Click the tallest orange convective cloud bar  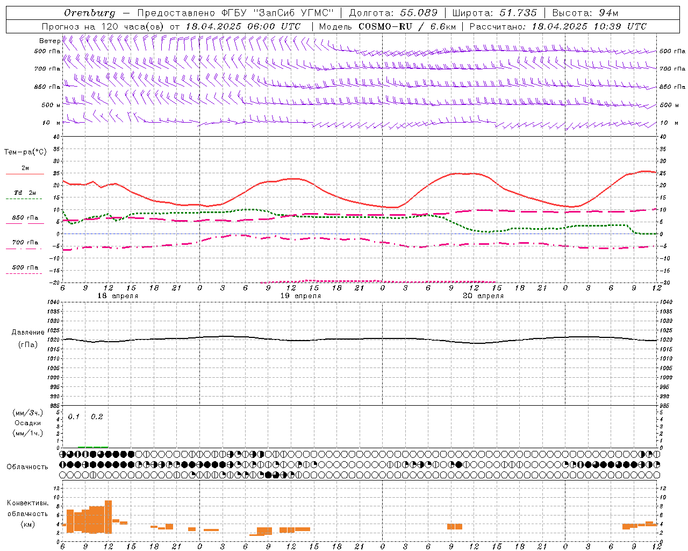coord(109,517)
